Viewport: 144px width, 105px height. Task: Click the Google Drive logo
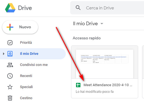click(x=10, y=8)
